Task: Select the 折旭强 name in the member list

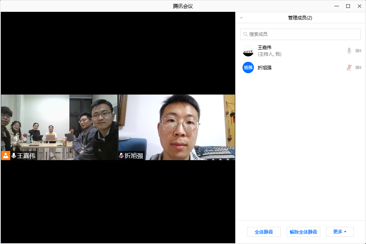Action: coord(265,67)
